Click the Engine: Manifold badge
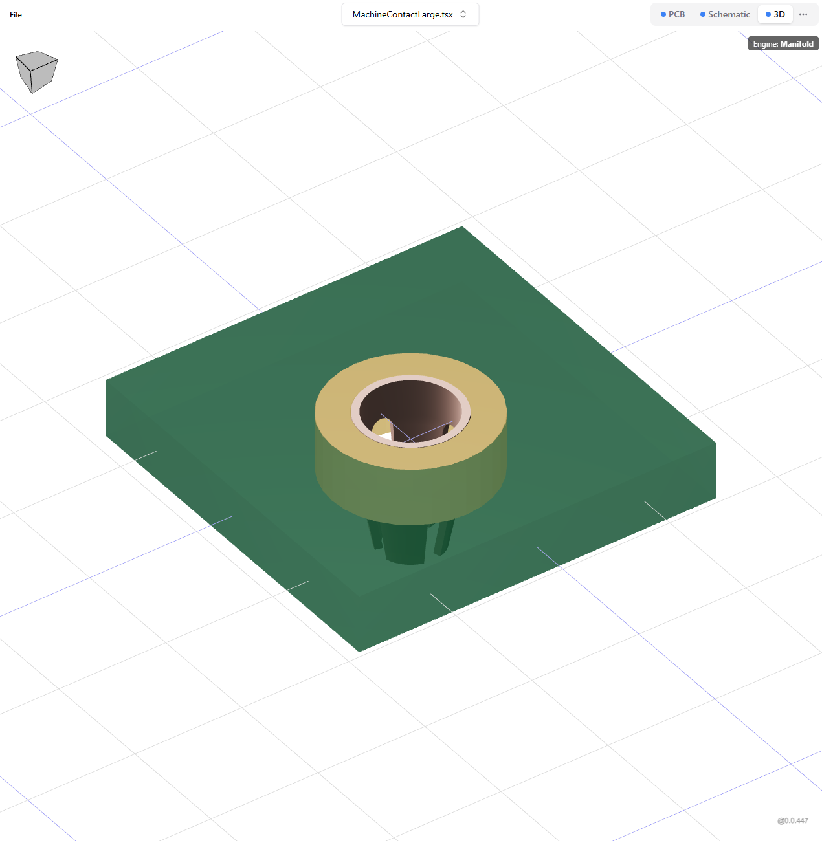 click(783, 43)
